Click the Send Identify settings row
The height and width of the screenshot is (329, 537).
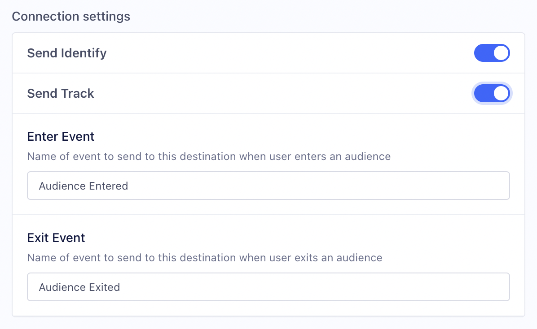pos(268,53)
